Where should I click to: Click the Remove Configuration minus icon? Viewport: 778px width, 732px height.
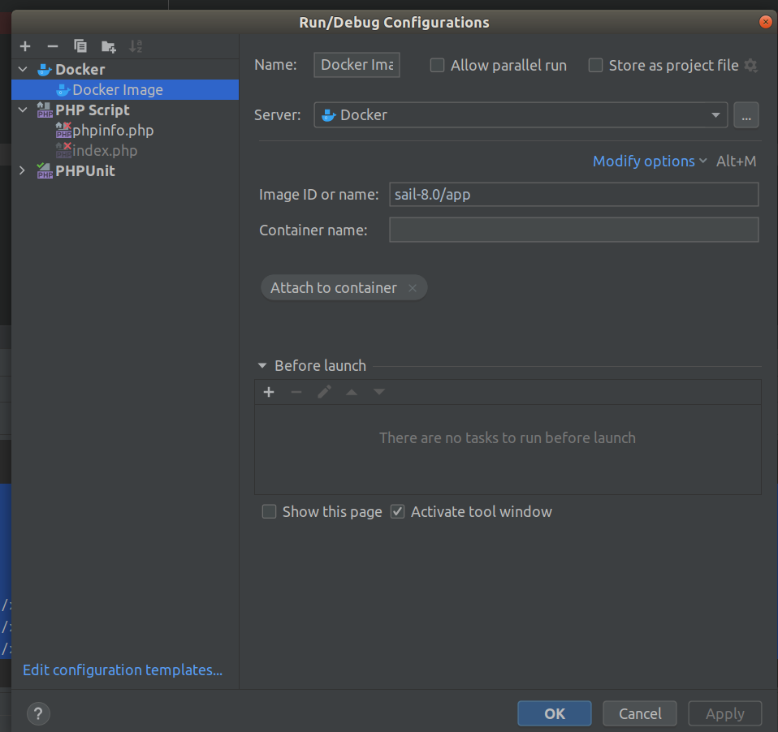click(x=53, y=46)
